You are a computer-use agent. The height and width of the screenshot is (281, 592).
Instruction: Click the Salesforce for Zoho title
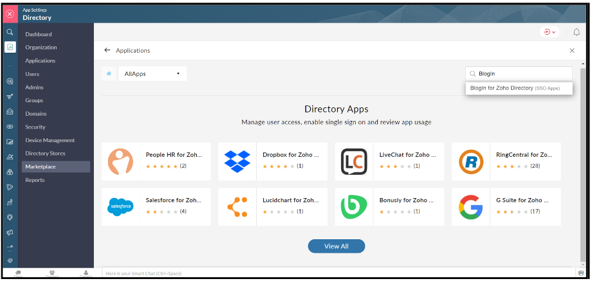174,200
